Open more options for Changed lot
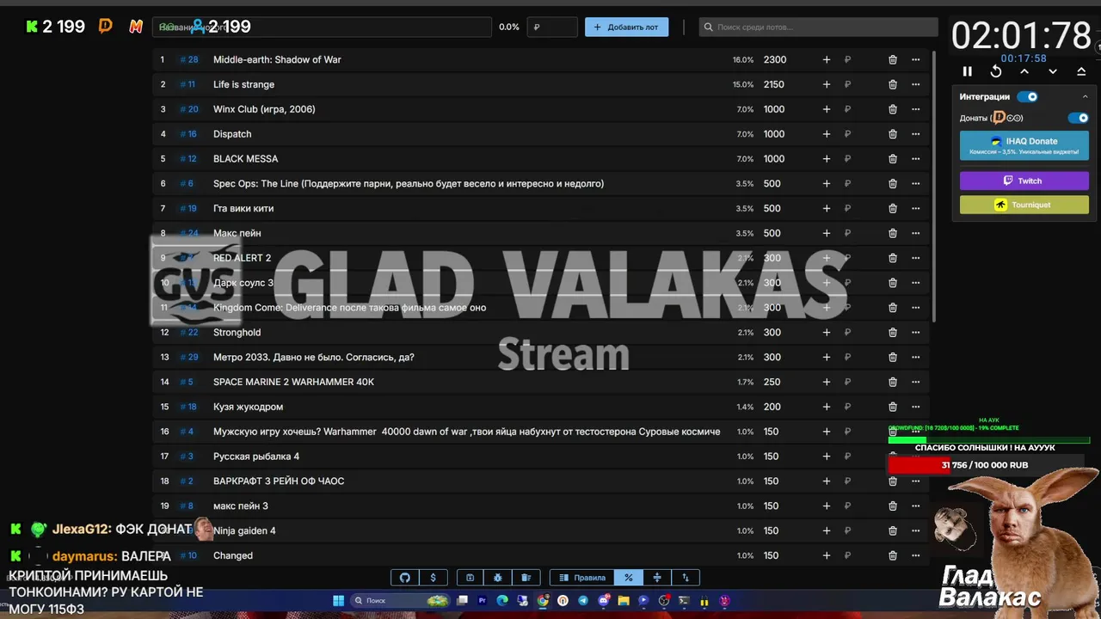This screenshot has height=619, width=1101. [915, 555]
